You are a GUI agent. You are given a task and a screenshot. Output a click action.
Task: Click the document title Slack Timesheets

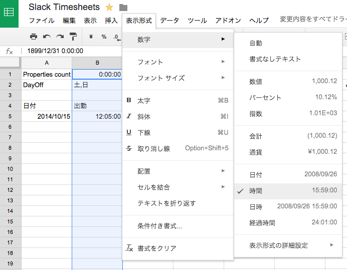pyautogui.click(x=64, y=7)
